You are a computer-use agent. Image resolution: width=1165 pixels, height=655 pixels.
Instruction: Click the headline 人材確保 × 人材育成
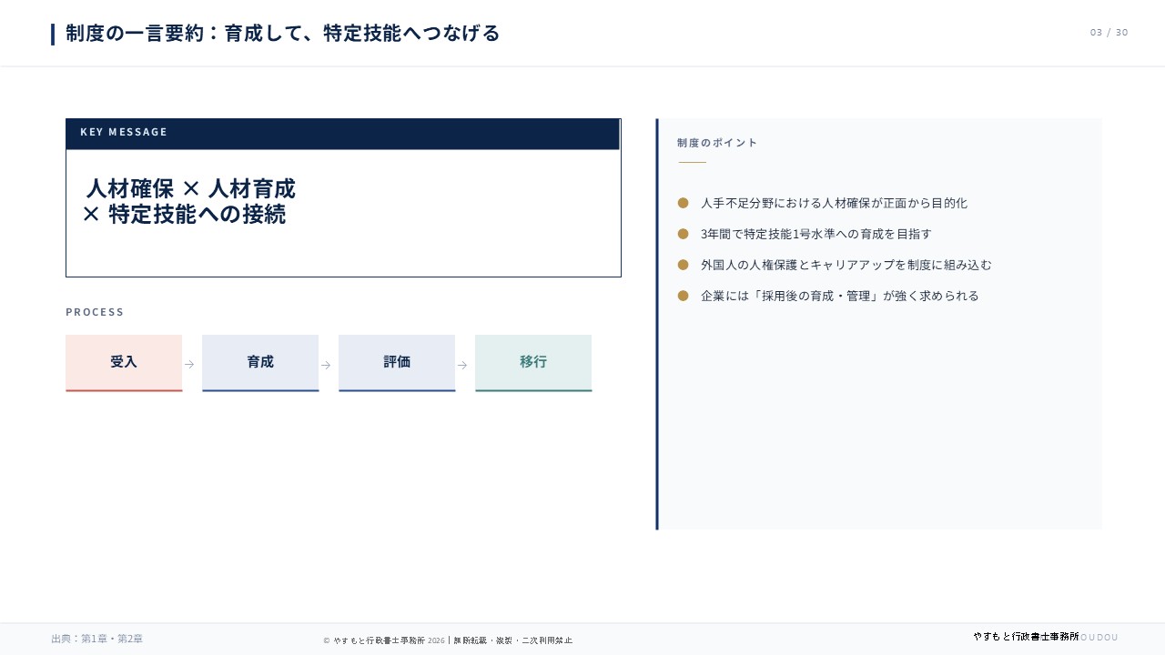(190, 189)
